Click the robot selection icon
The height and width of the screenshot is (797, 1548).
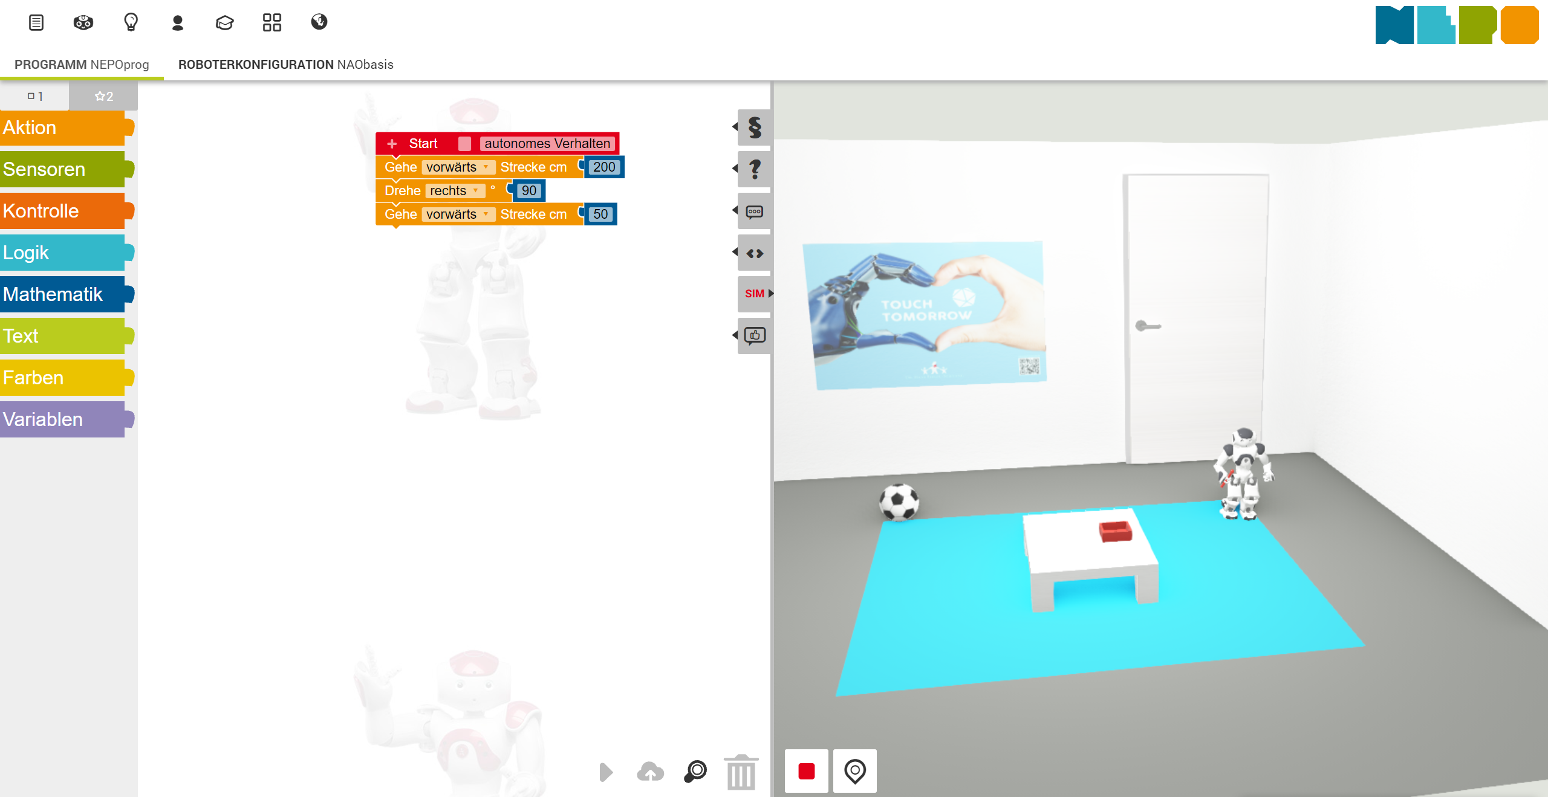tap(83, 22)
